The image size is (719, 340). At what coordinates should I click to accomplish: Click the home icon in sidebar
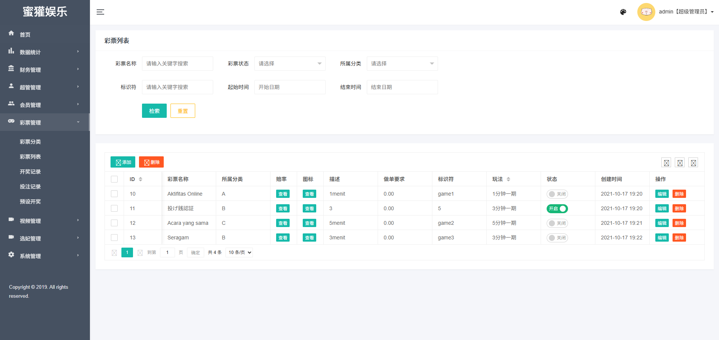pyautogui.click(x=11, y=33)
